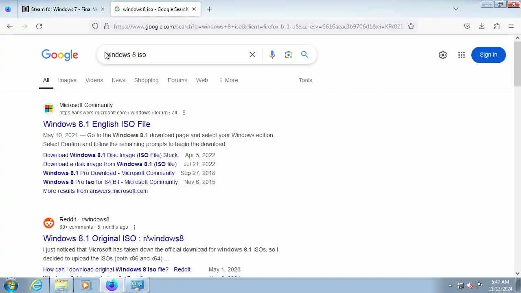Viewport: 521px width, 293px height.
Task: Open the search Tools options
Action: (305, 80)
